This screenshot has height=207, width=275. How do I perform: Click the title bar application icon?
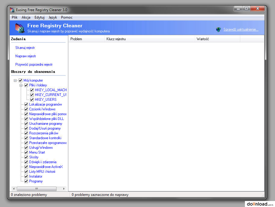(12, 10)
